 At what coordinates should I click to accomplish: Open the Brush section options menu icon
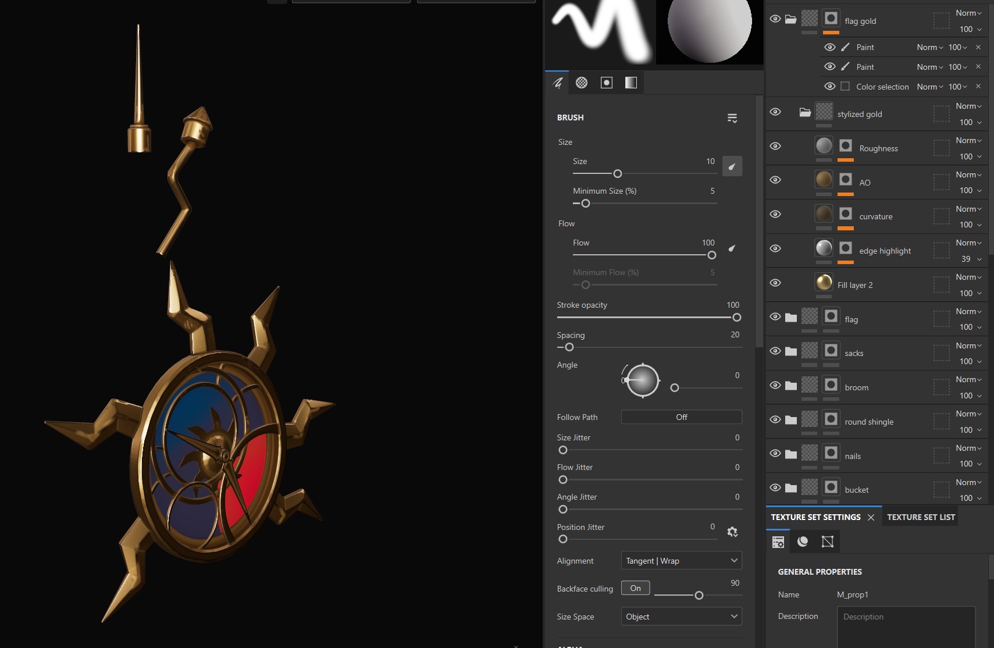point(732,118)
